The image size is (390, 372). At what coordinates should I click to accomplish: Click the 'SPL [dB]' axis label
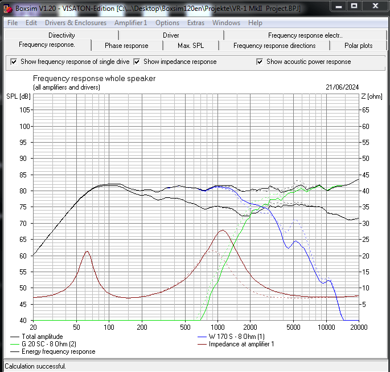coord(18,96)
